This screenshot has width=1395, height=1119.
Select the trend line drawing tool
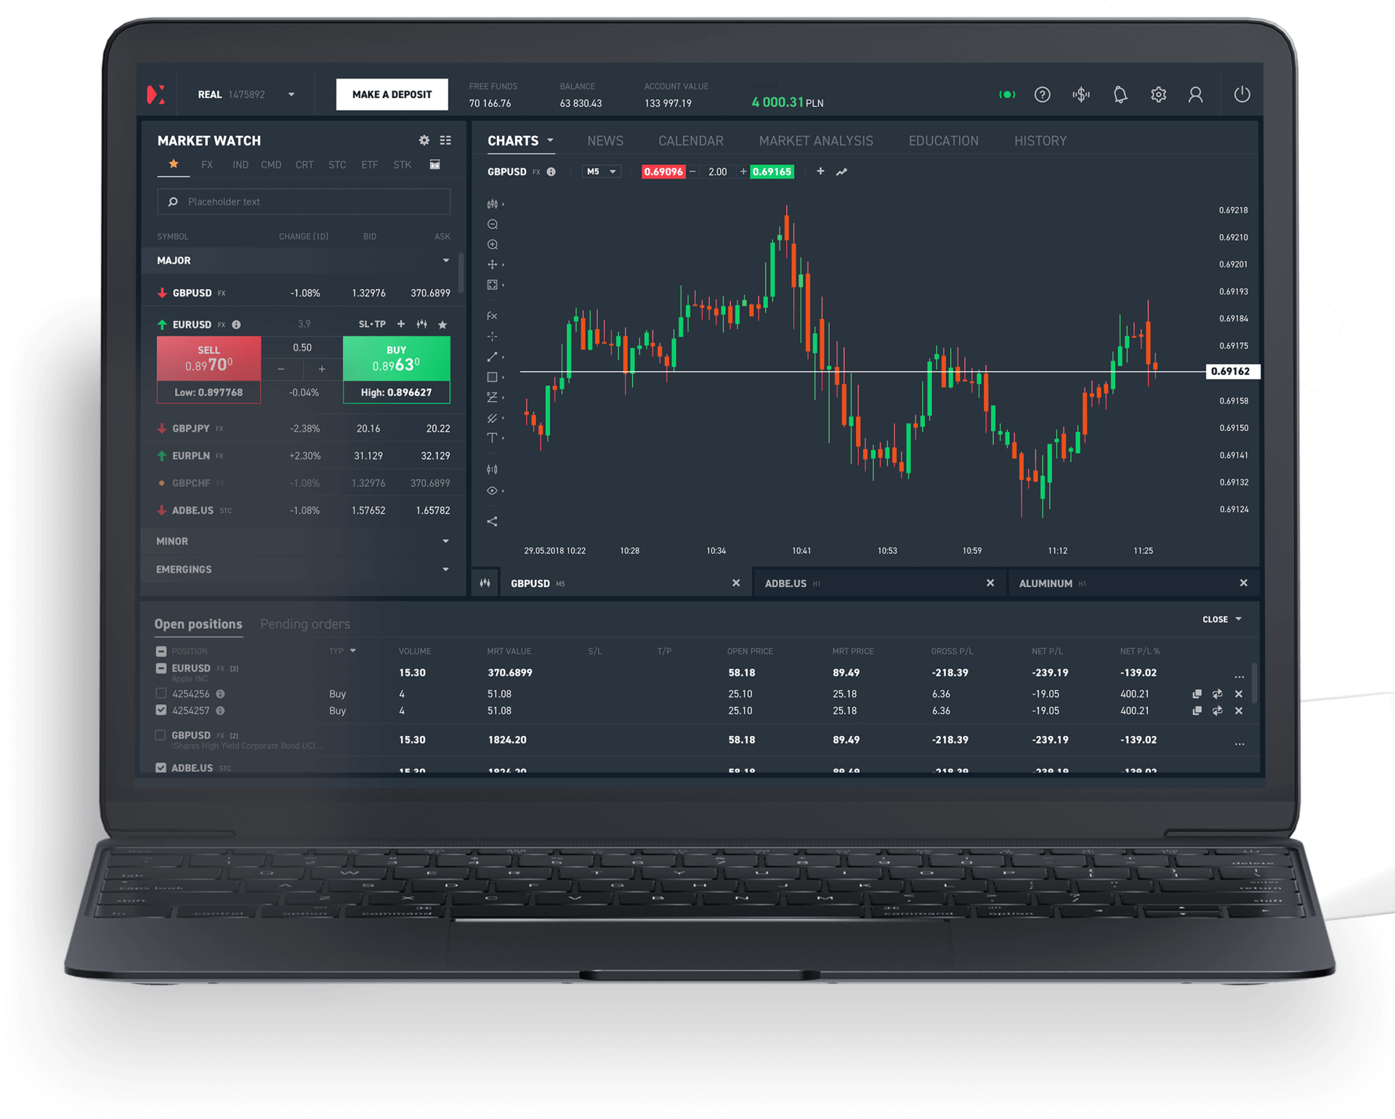[493, 357]
